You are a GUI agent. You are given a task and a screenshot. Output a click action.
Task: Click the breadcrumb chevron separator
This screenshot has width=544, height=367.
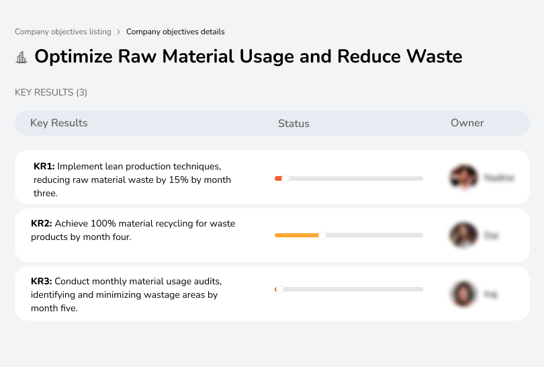click(x=119, y=32)
